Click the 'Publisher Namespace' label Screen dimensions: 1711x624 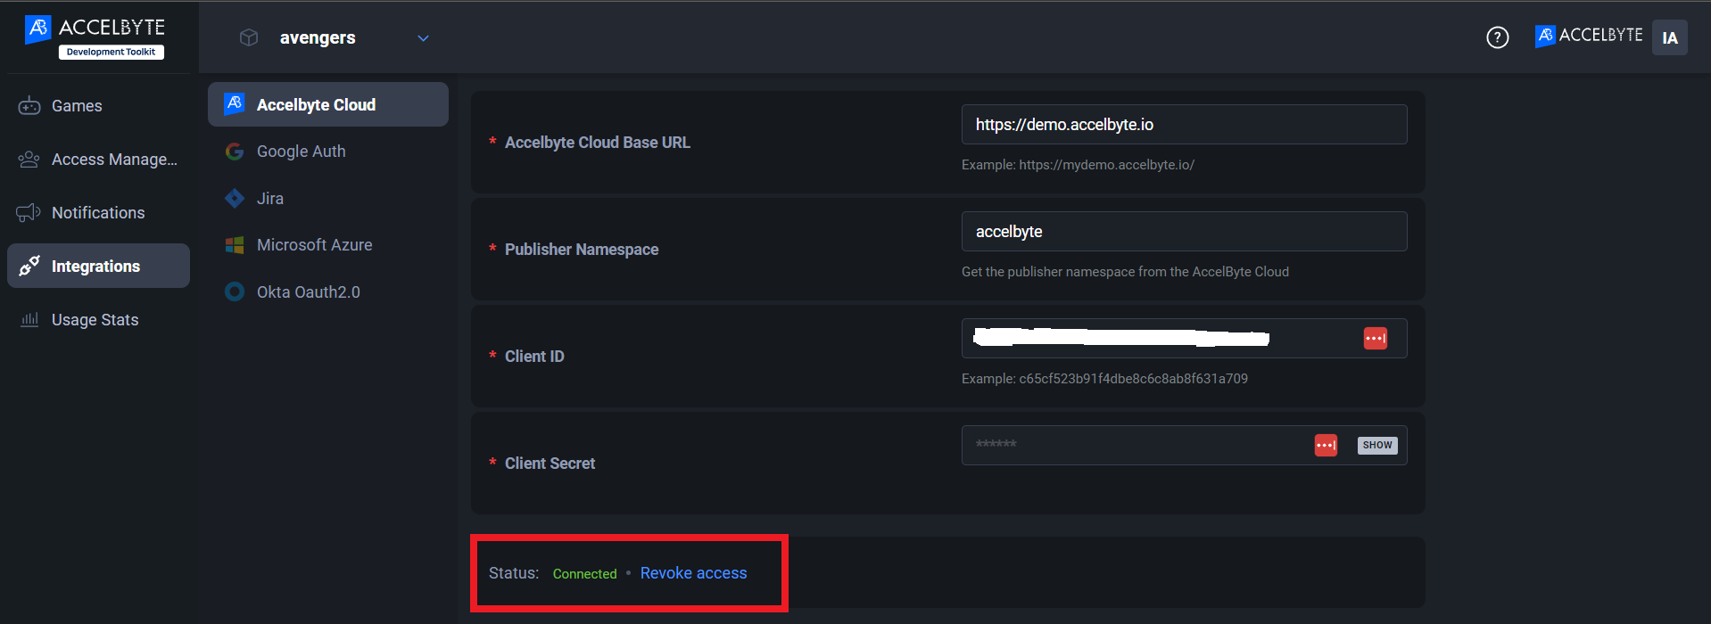click(x=582, y=250)
